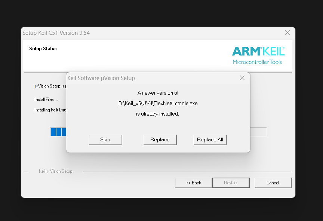This screenshot has width=323, height=221.
Task: Click the 'A newer version of' message text
Action: coord(158,93)
